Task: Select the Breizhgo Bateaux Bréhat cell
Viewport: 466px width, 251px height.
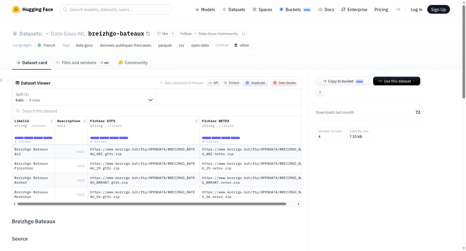Action: (33, 180)
